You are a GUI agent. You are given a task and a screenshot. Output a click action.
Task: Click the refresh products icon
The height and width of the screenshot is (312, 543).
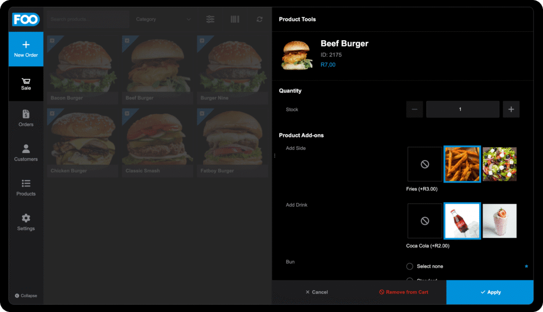[259, 20]
